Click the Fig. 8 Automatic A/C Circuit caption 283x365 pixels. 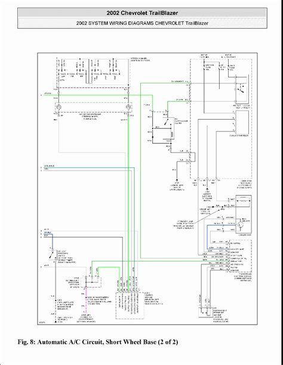click(x=98, y=342)
